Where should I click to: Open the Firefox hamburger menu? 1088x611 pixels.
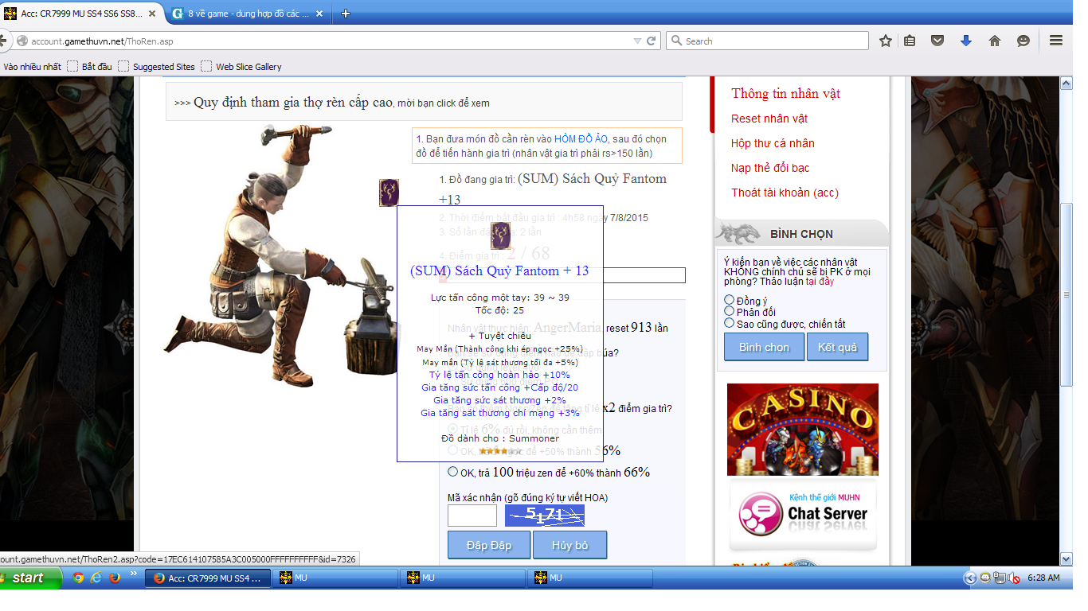(1056, 41)
